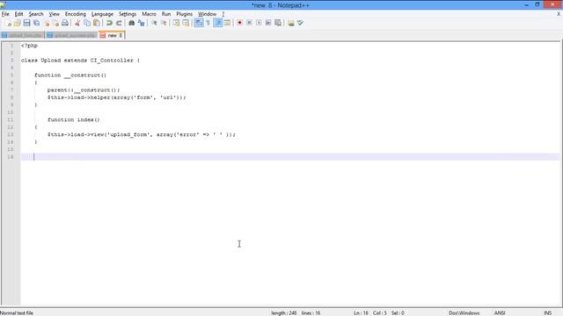Open the Search menu
Screen dimensions: 563x316
pos(36,14)
